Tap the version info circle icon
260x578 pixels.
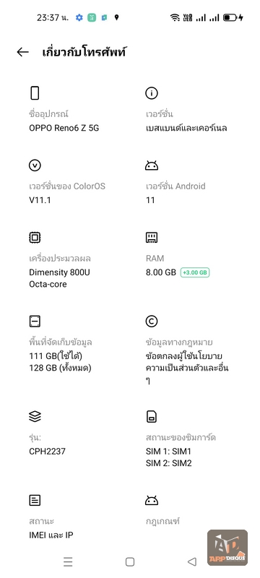coord(152,93)
